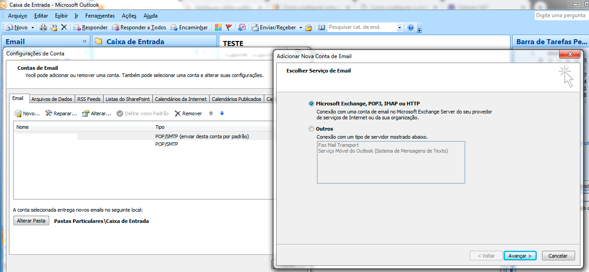Click Alterar... in the account settings toolbar
Viewport: 589px width, 272px height.
tap(97, 113)
